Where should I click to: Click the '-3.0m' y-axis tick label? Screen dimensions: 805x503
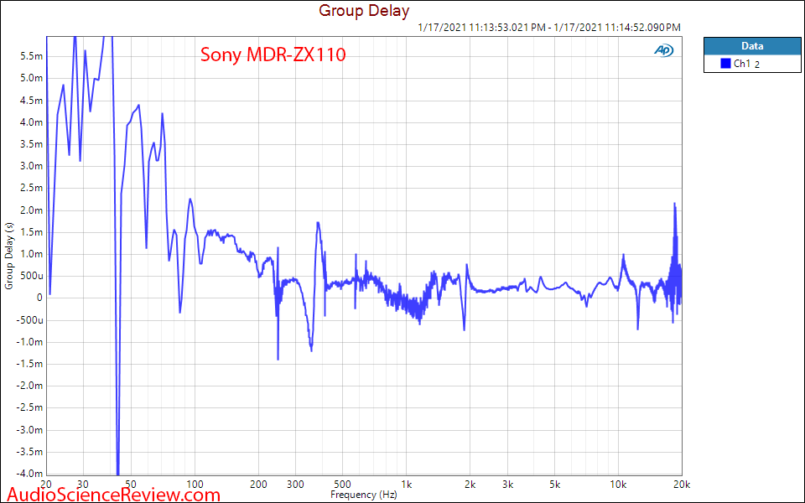click(x=30, y=430)
